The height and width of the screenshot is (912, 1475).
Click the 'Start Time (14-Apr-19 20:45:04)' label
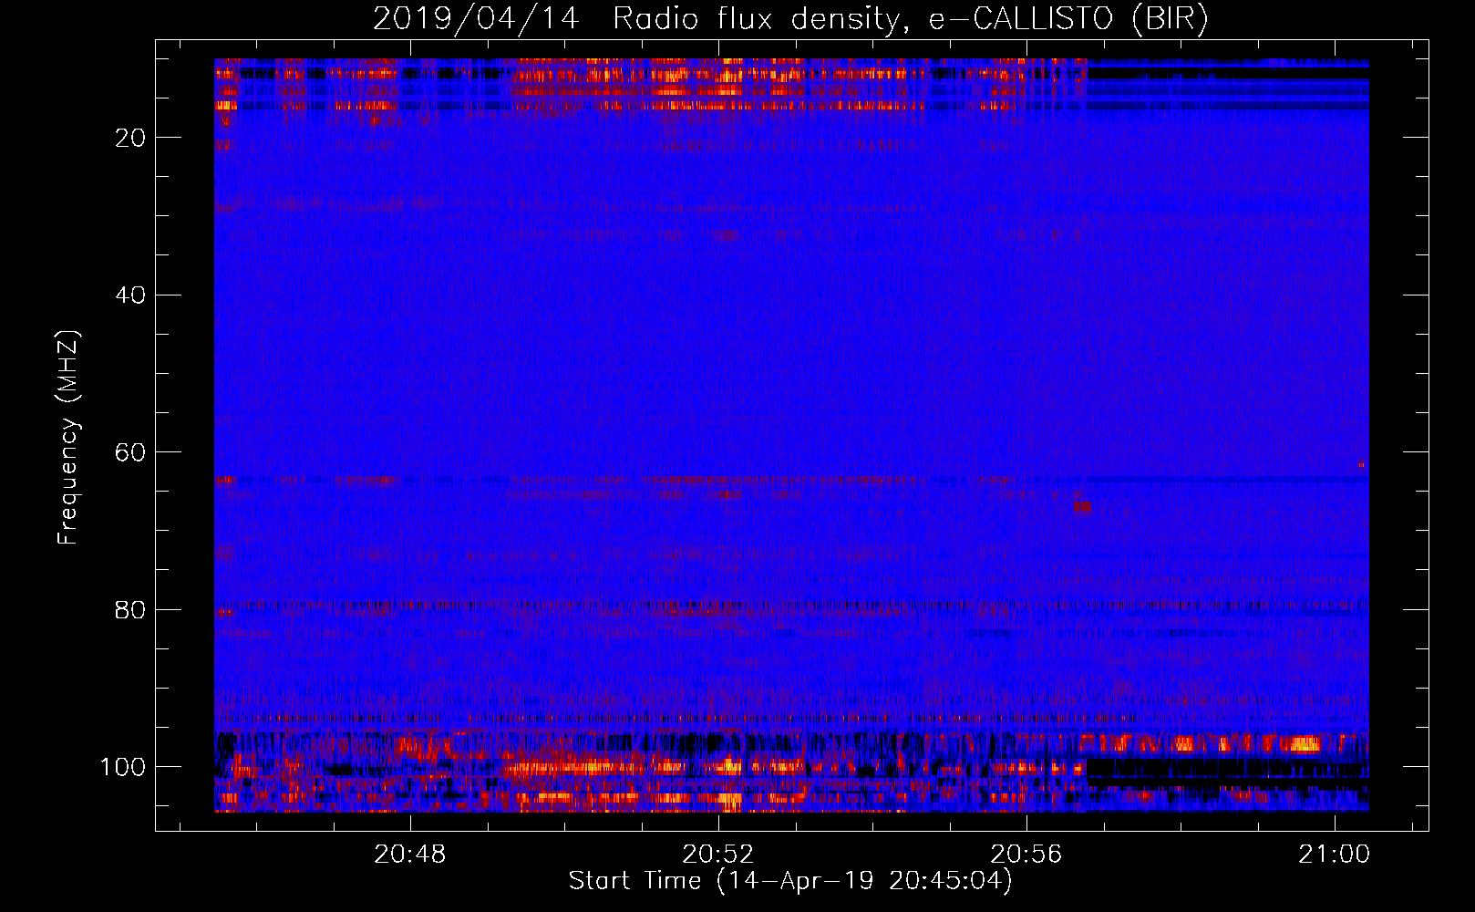(790, 881)
